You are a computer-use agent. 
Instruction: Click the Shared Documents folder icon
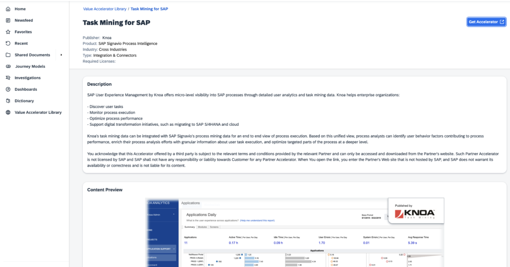coord(8,55)
